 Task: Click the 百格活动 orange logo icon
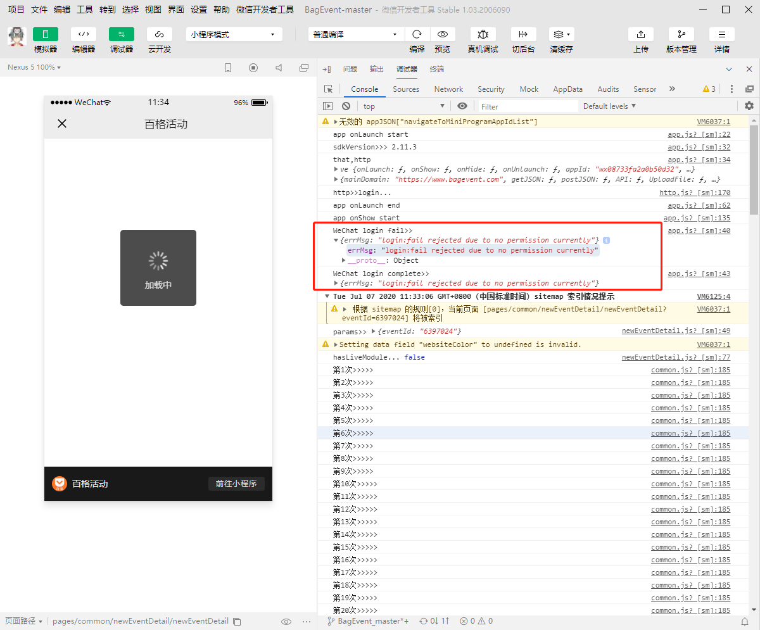tap(60, 484)
